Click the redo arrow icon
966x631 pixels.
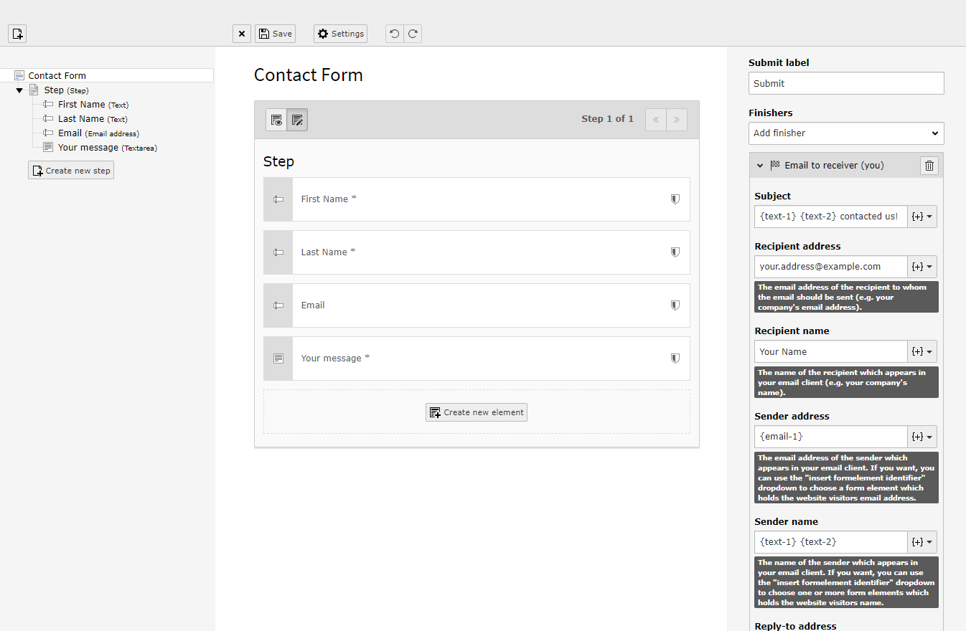pyautogui.click(x=413, y=34)
